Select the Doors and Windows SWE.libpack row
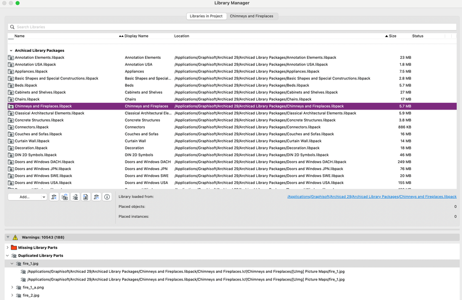462x300 pixels. (232, 176)
